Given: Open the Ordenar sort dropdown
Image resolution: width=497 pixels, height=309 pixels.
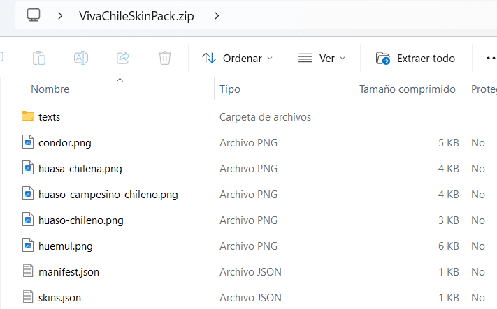Looking at the screenshot, I should [238, 59].
